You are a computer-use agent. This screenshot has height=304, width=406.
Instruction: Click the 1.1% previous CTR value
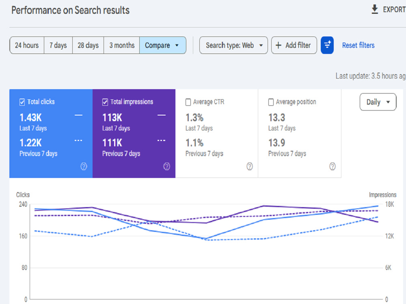(x=194, y=143)
